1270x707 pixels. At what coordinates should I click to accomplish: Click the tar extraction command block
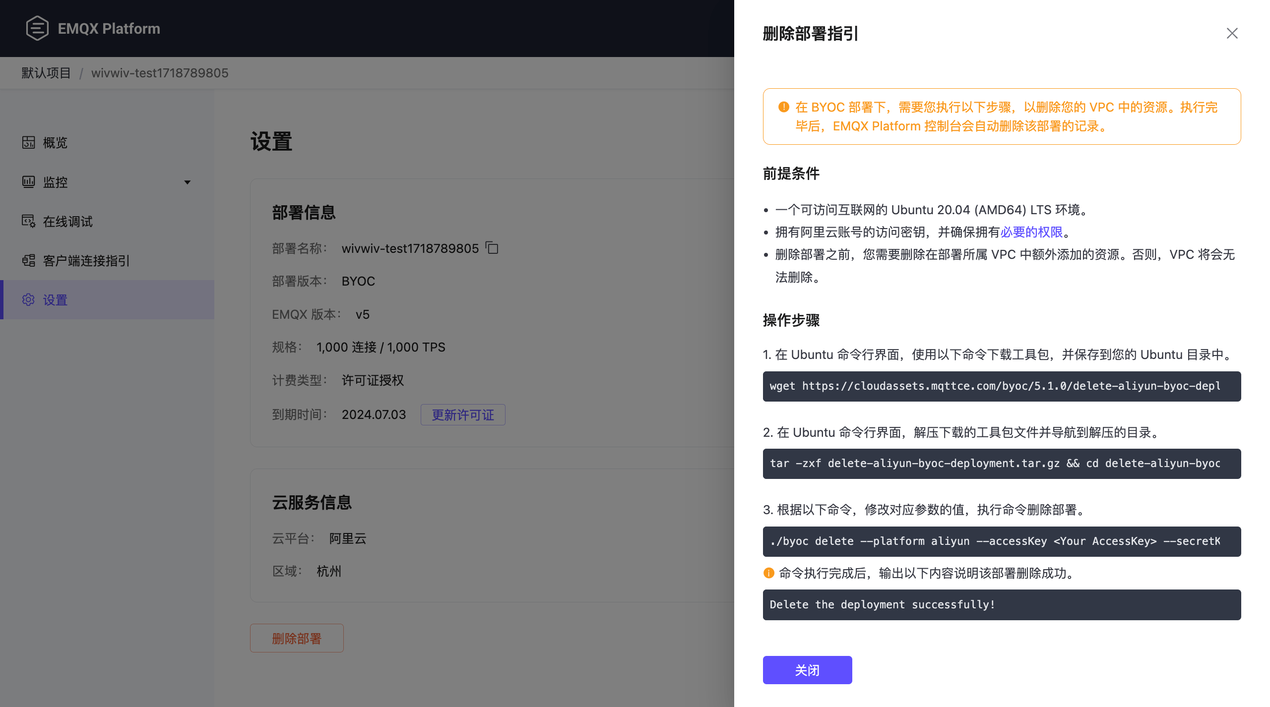1001,464
